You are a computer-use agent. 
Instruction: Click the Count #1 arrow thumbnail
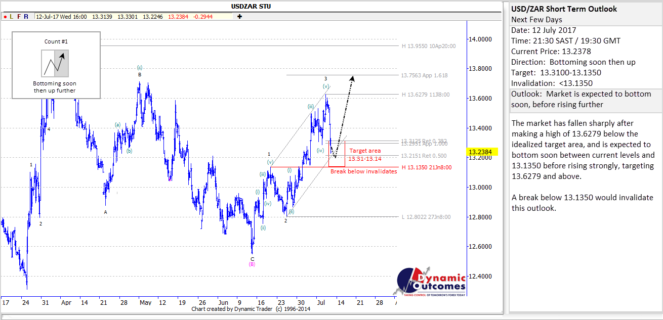pos(55,63)
